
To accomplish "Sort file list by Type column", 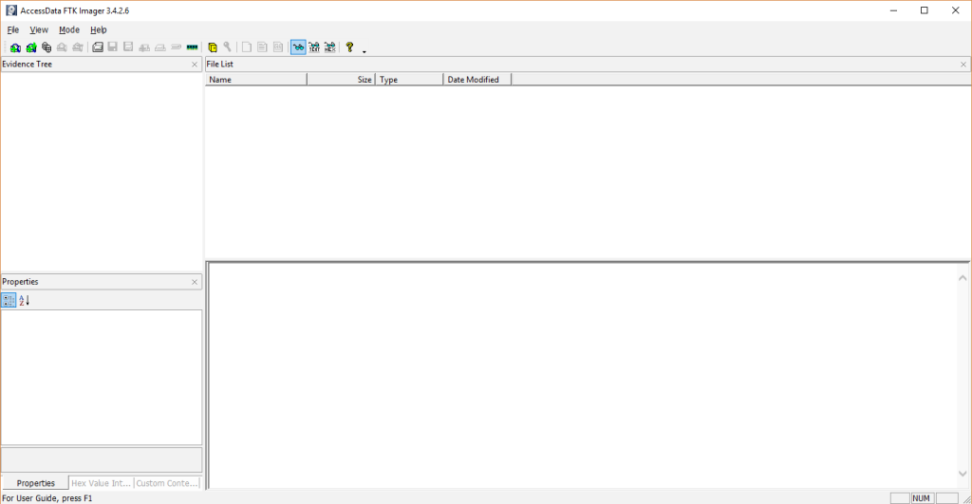I will pos(409,80).
